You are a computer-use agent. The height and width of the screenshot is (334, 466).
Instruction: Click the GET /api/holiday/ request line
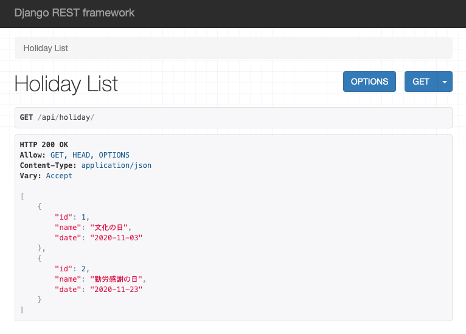click(x=57, y=117)
